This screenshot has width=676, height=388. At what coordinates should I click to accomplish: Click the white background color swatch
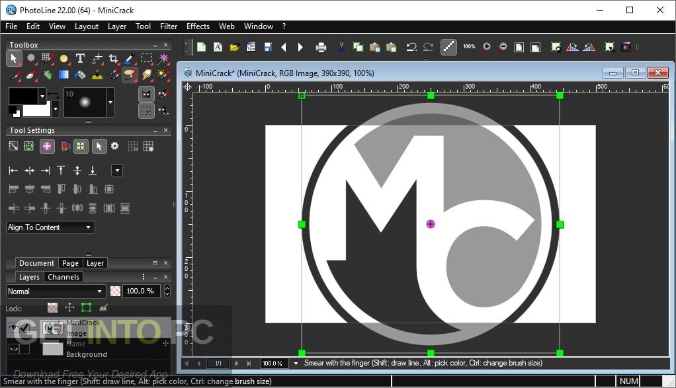36,109
